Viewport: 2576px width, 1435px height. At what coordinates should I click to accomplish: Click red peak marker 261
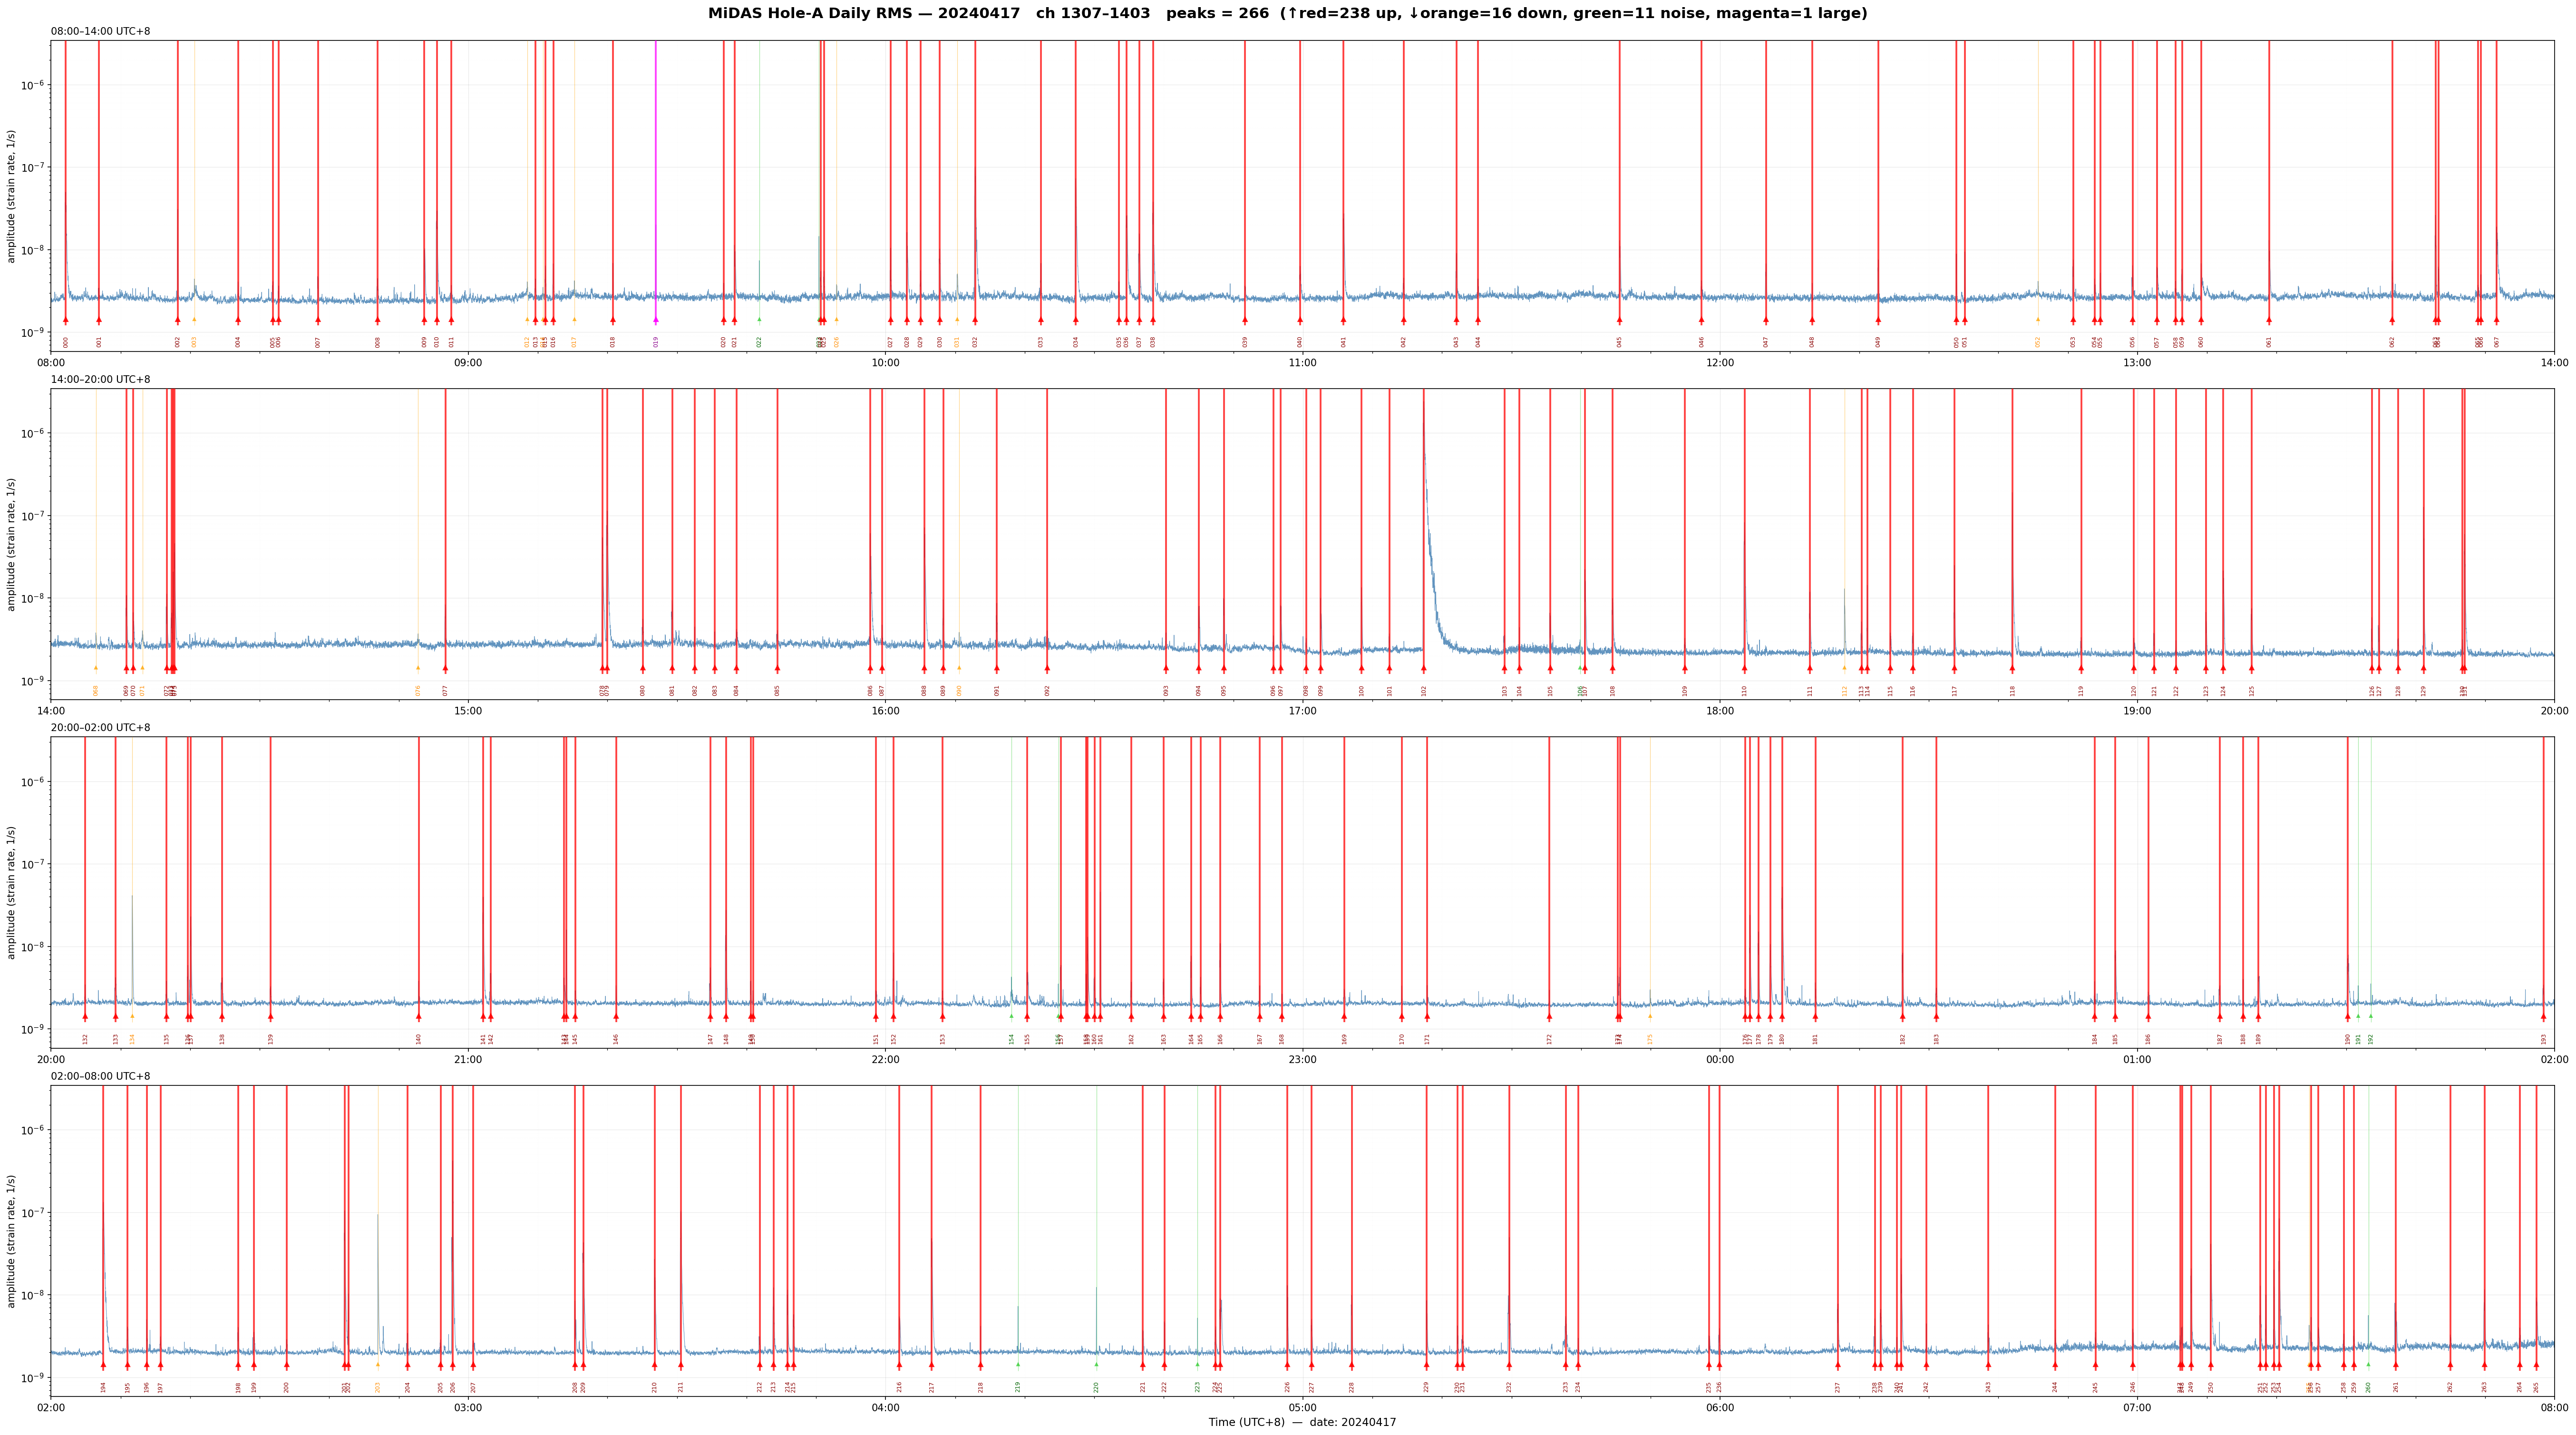pyautogui.click(x=2396, y=1365)
